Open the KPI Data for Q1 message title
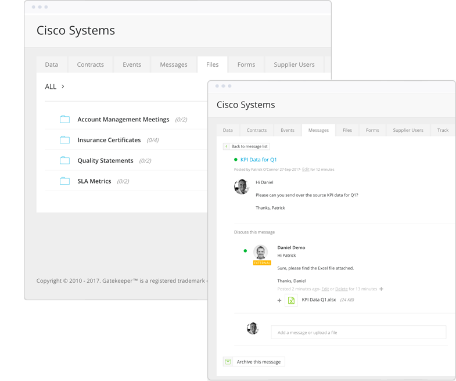The image size is (456, 381). click(x=258, y=159)
